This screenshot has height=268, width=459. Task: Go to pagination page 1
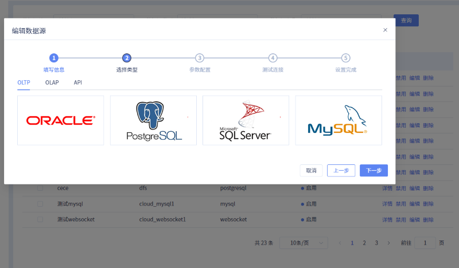click(x=352, y=243)
